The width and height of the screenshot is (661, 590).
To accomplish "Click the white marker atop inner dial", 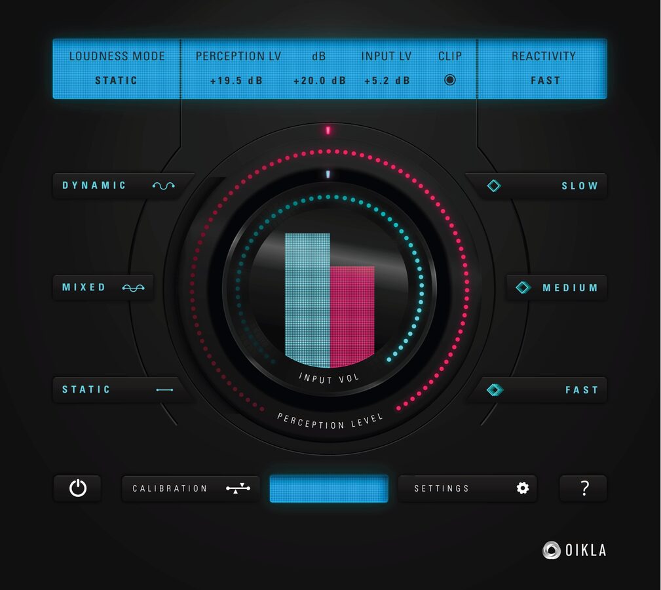I will 328,174.
